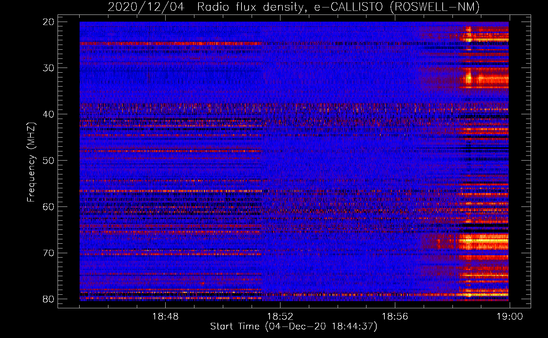This screenshot has height=338, width=548.
Task: Click the plot title text with the date 2020/12/04
Action: (294, 7)
